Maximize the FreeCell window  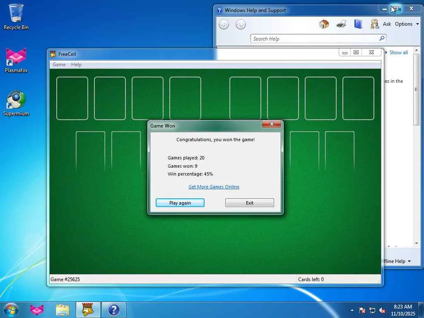tap(356, 53)
